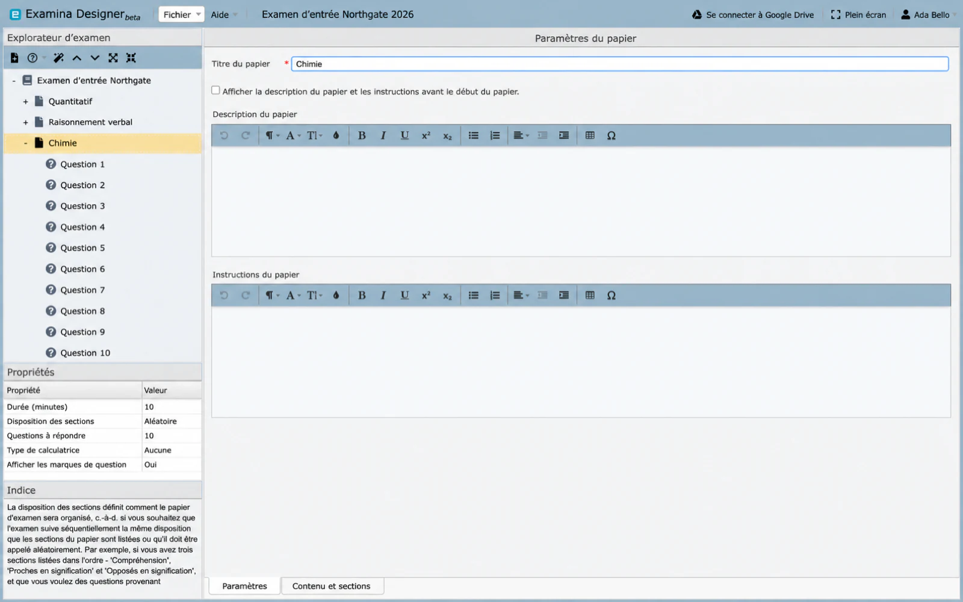Collapse all tree nodes icon
This screenshot has height=602, width=963.
[131, 58]
